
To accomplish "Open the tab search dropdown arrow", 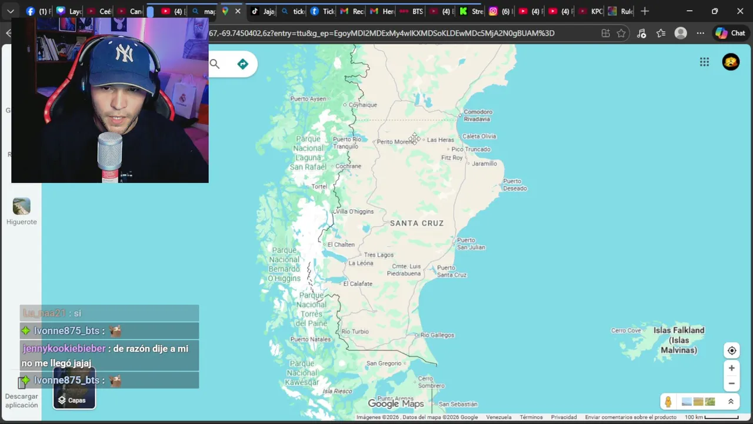I will [10, 11].
